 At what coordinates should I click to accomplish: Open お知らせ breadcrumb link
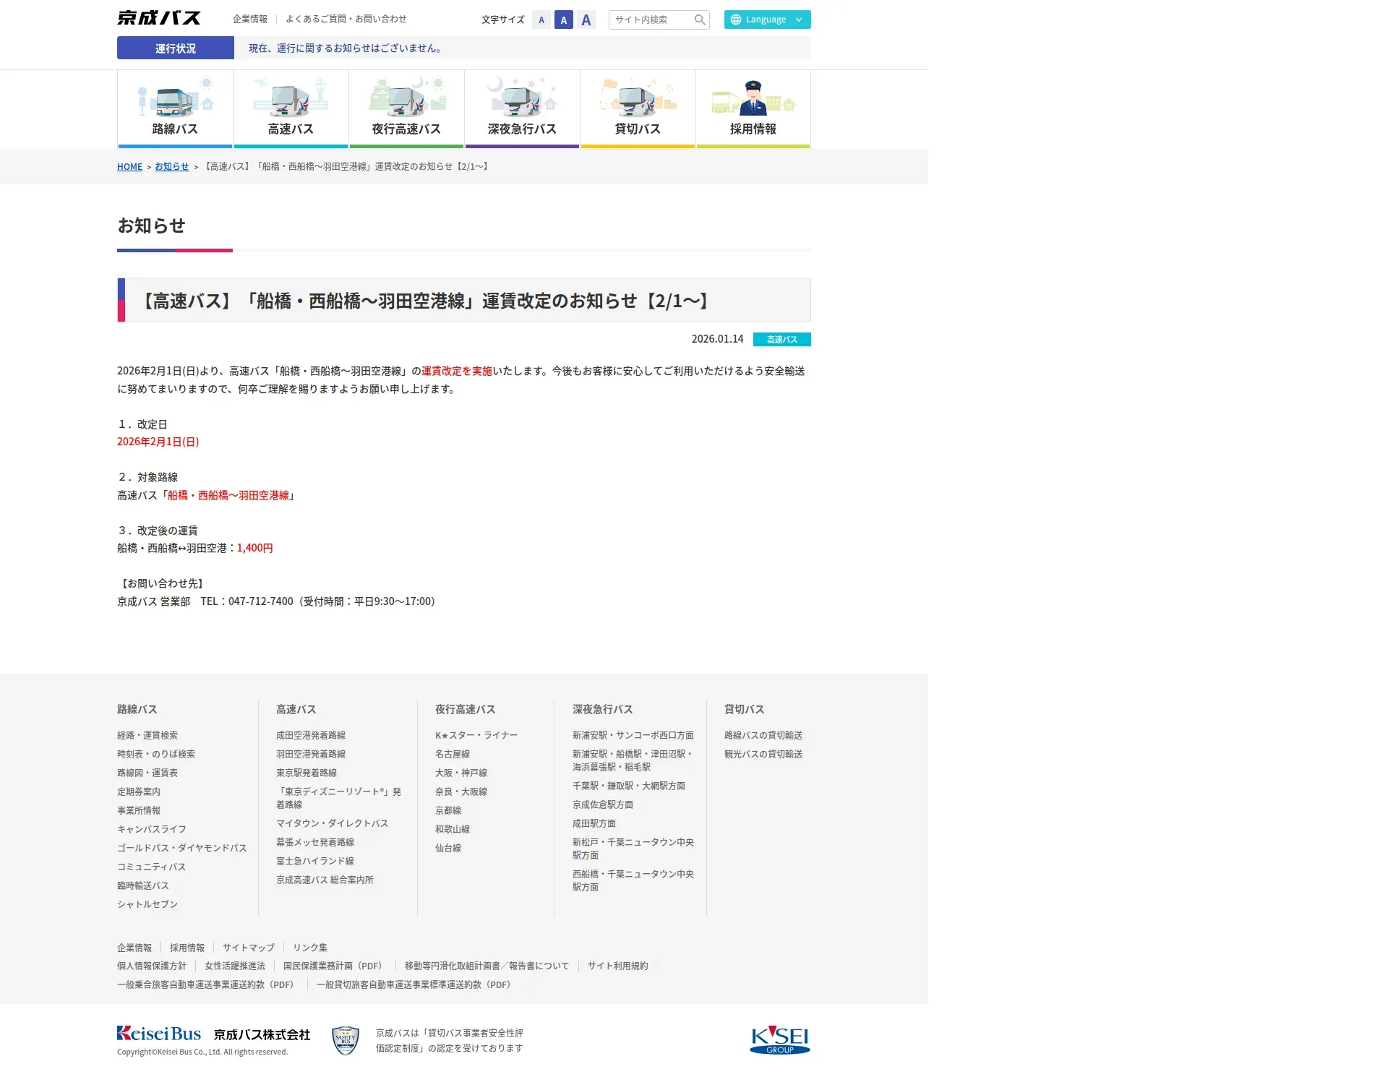coord(171,167)
